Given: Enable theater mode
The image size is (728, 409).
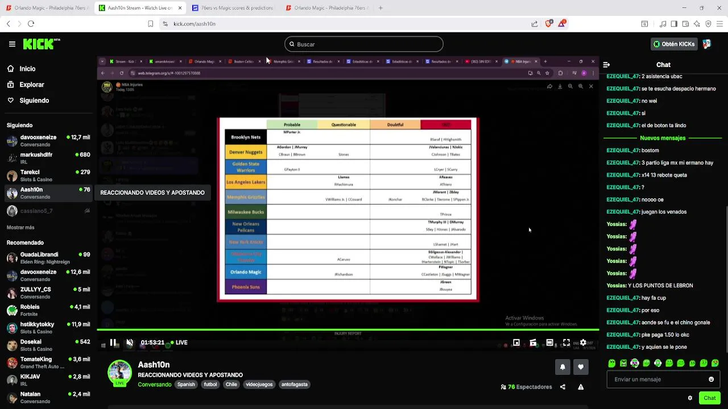Looking at the screenshot, I should click(549, 343).
